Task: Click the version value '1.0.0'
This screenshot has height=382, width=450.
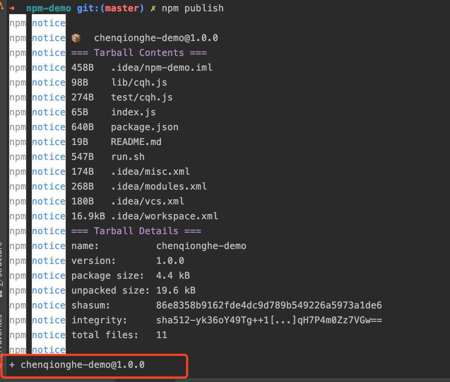Action: [x=170, y=261]
